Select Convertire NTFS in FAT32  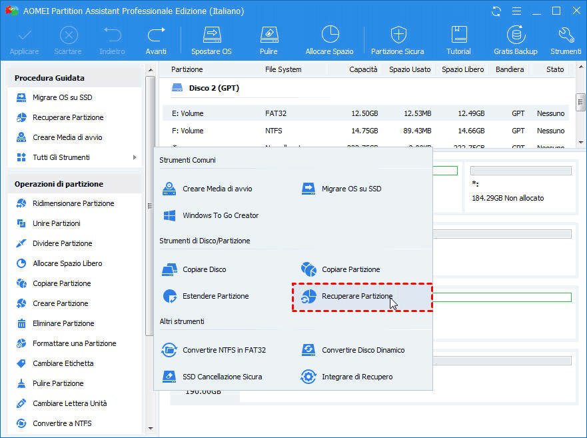pyautogui.click(x=213, y=350)
